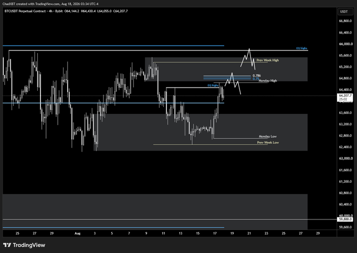The height and width of the screenshot is (253, 357).
Task: Click date 21 on the time axis
Action: click(x=249, y=233)
